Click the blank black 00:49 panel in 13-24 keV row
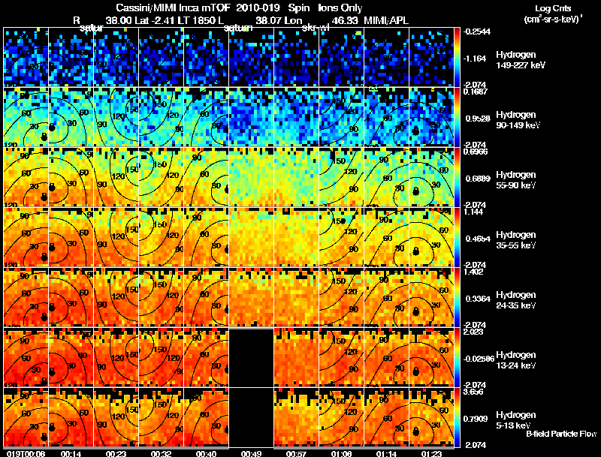Screen dimensions: 601x457 click(x=251, y=357)
